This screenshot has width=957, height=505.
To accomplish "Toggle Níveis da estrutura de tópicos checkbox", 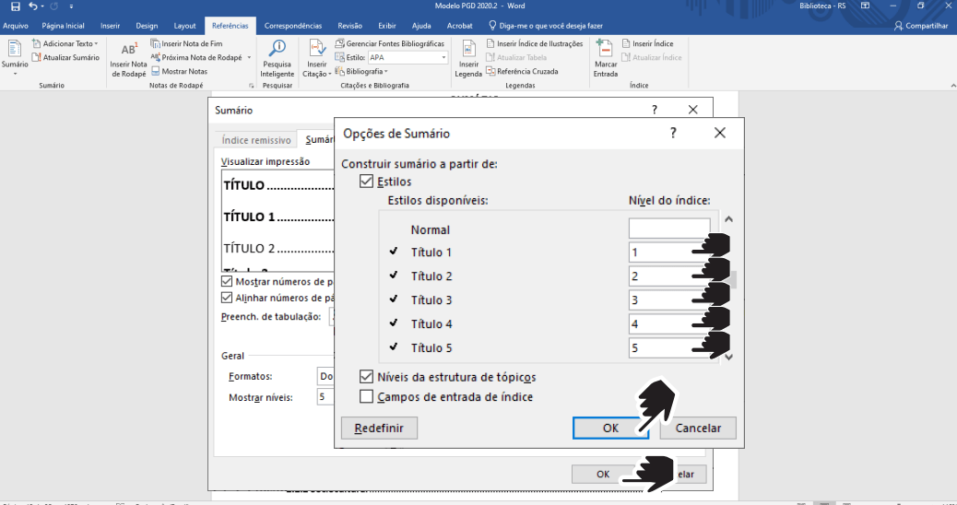I will [366, 376].
